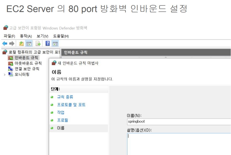Expand the 모니터링 tree node arrow
This screenshot has width=231, height=155.
click(x=5, y=75)
